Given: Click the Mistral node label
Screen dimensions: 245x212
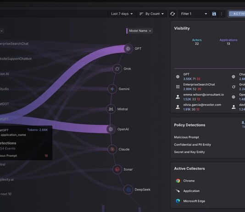Looking at the screenshot, I should [122, 109].
